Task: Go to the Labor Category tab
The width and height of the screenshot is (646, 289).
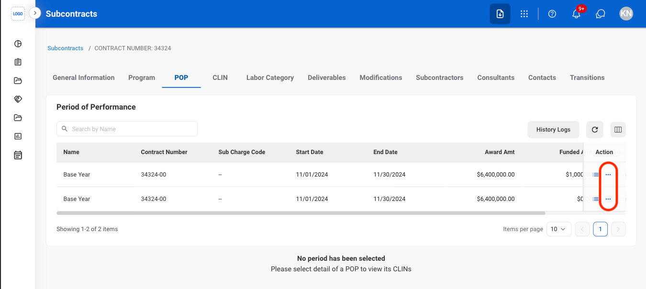Action: click(270, 78)
